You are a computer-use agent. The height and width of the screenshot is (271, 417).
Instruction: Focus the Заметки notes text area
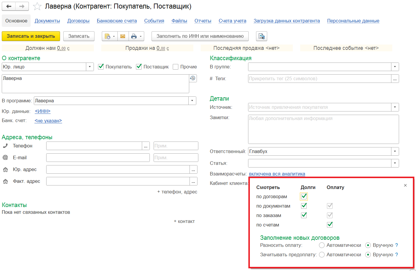coord(323,129)
